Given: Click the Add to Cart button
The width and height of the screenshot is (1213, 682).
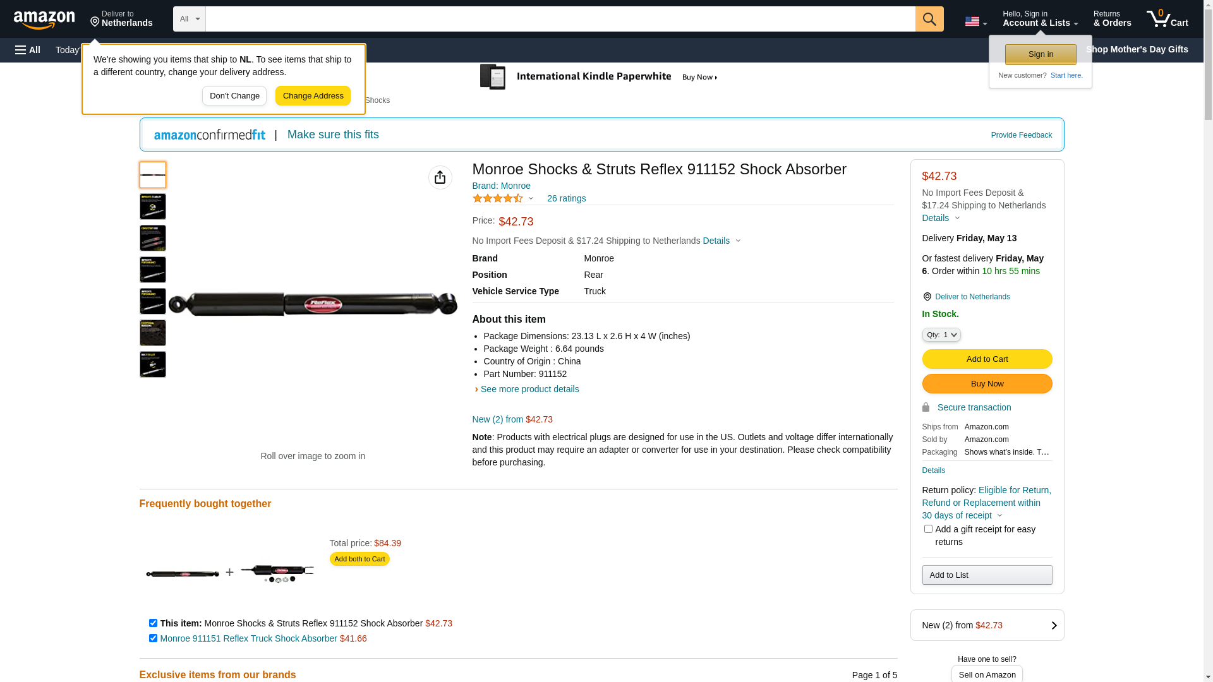Looking at the screenshot, I should pos(986,359).
